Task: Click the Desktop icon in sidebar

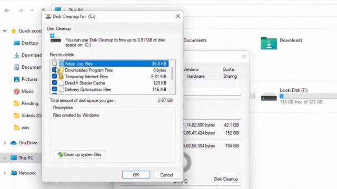Action: coord(16,43)
